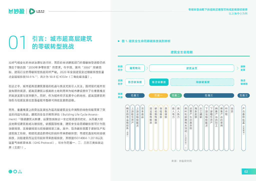Click the wide 范围三 bar under 间接碳排放
This screenshot has width=256, height=181.
click(209, 95)
